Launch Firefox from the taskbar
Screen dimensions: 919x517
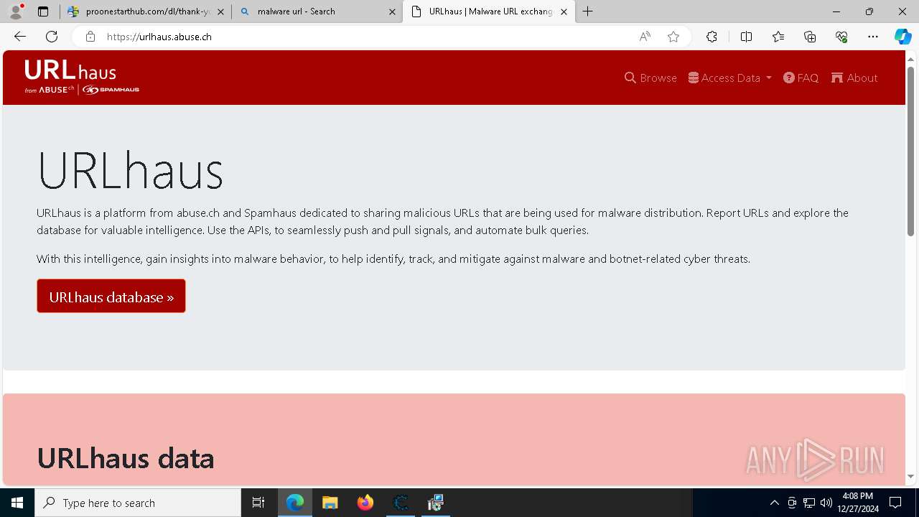pyautogui.click(x=365, y=503)
